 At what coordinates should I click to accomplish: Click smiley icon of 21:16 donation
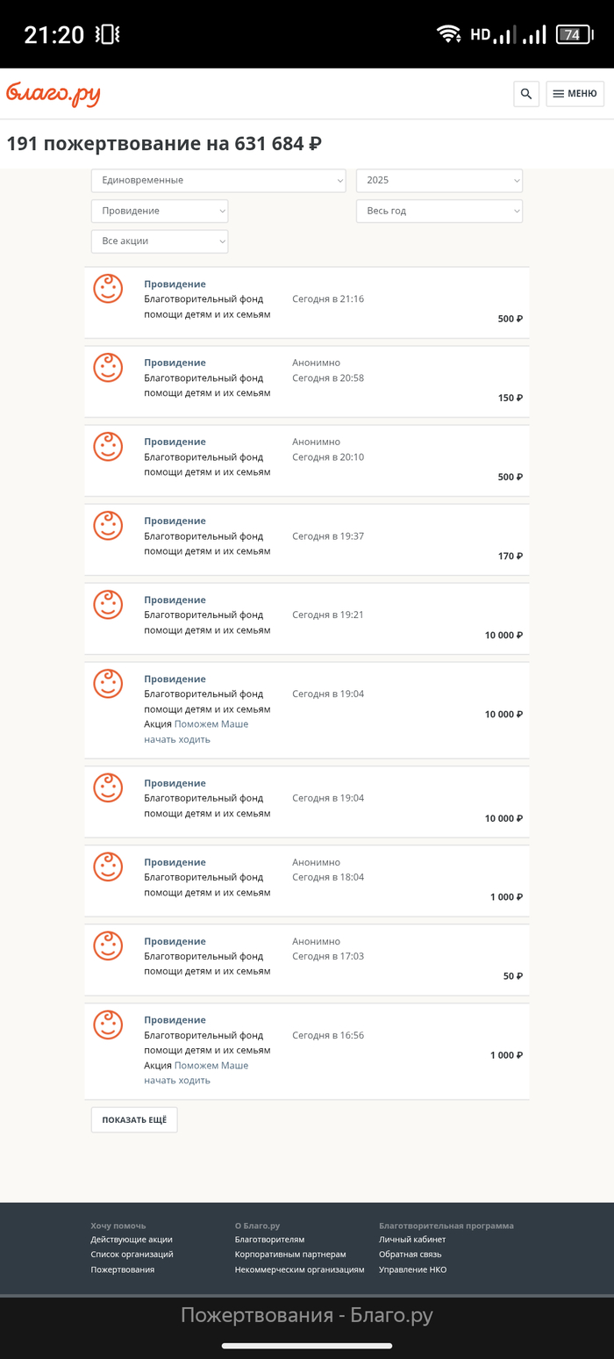pos(108,289)
